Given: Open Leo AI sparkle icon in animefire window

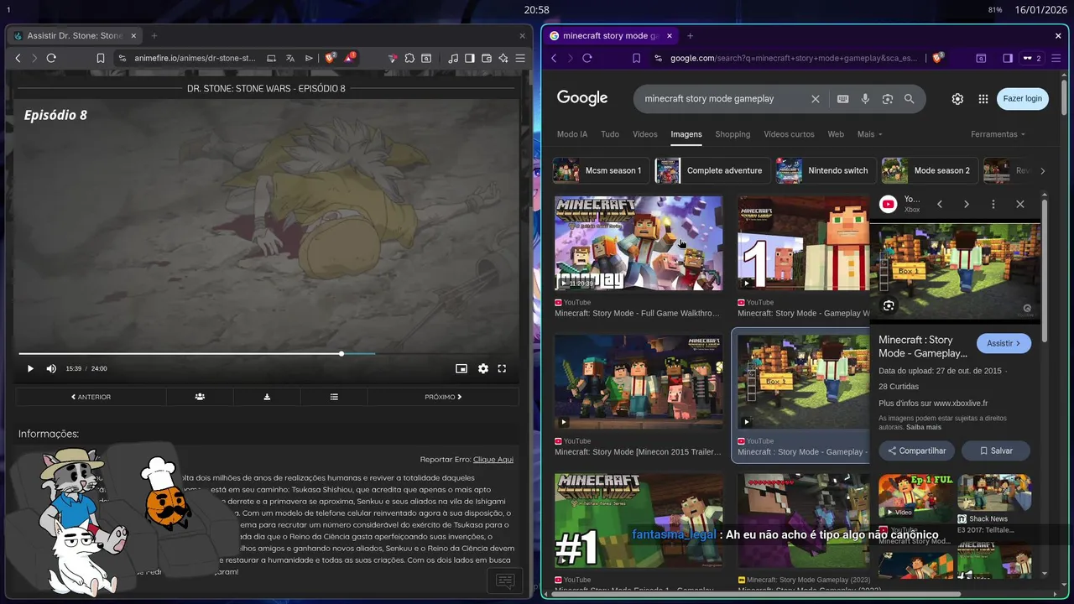Looking at the screenshot, I should click(x=503, y=58).
